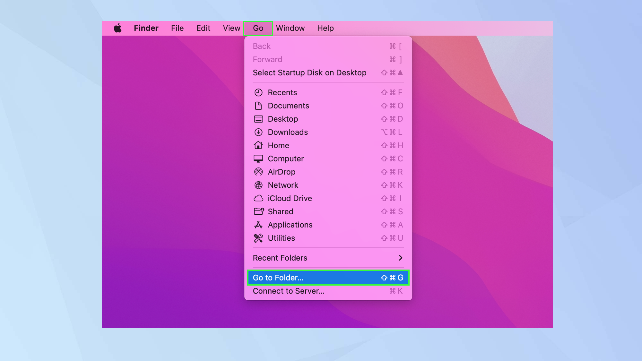Image resolution: width=642 pixels, height=361 pixels.
Task: Open the File menu
Action: (x=177, y=28)
